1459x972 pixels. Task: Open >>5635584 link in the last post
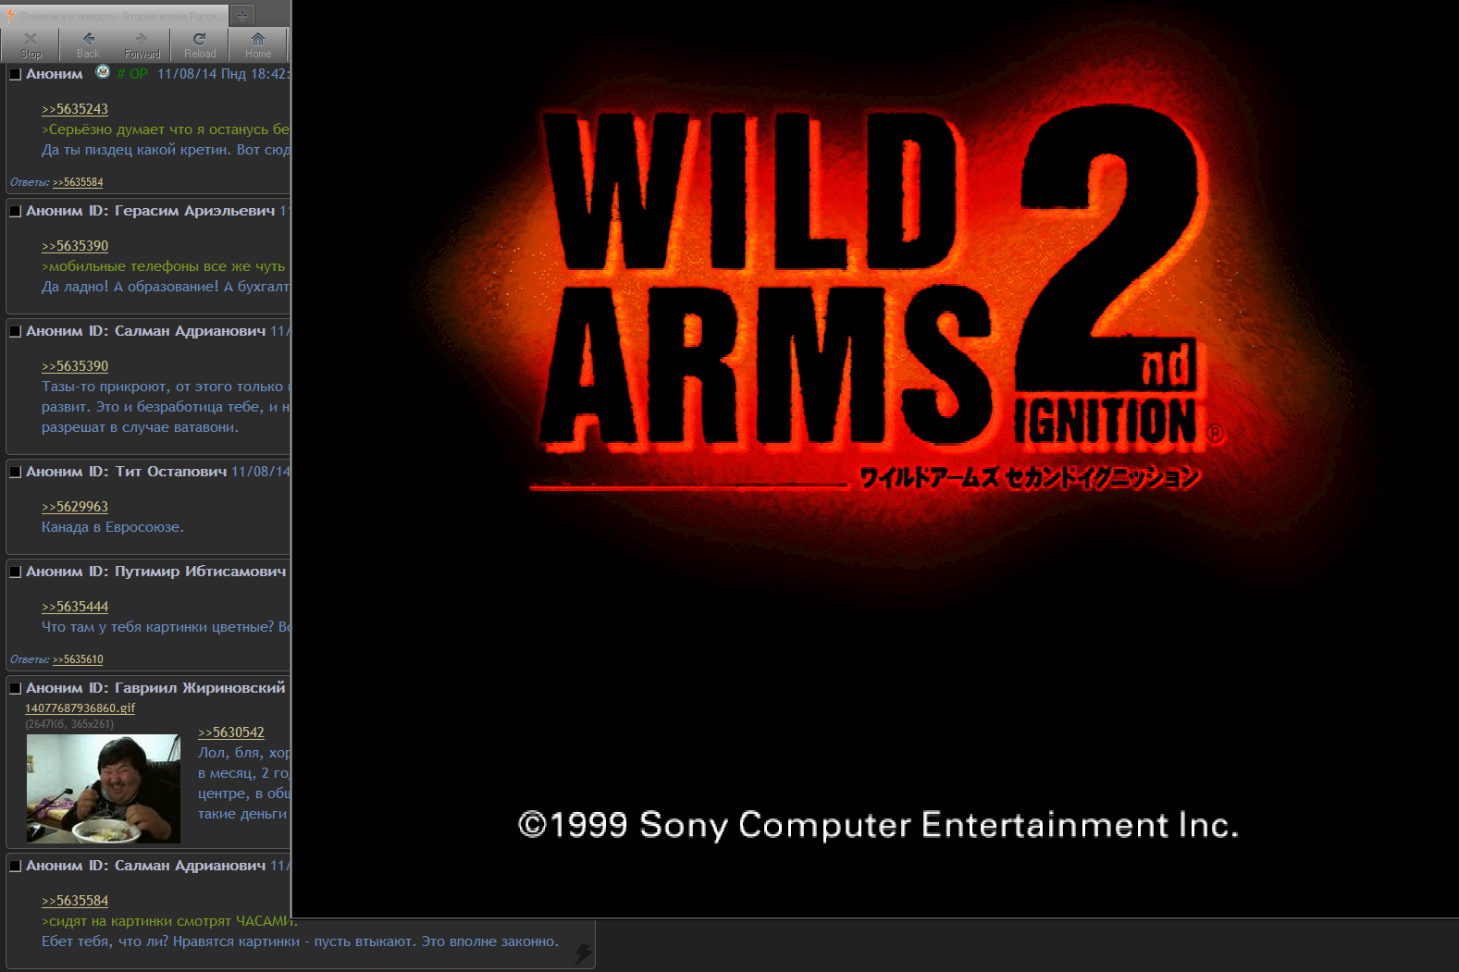[x=75, y=901]
